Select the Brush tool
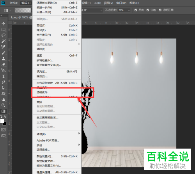Viewport: 195px width, 174px height. 4,53
